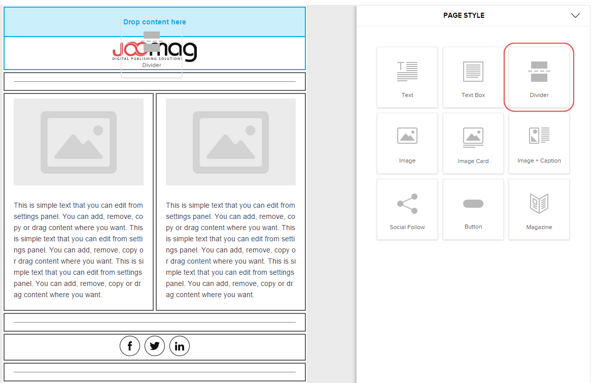This screenshot has height=383, width=595.
Task: Click the Twitter social icon
Action: tap(155, 346)
